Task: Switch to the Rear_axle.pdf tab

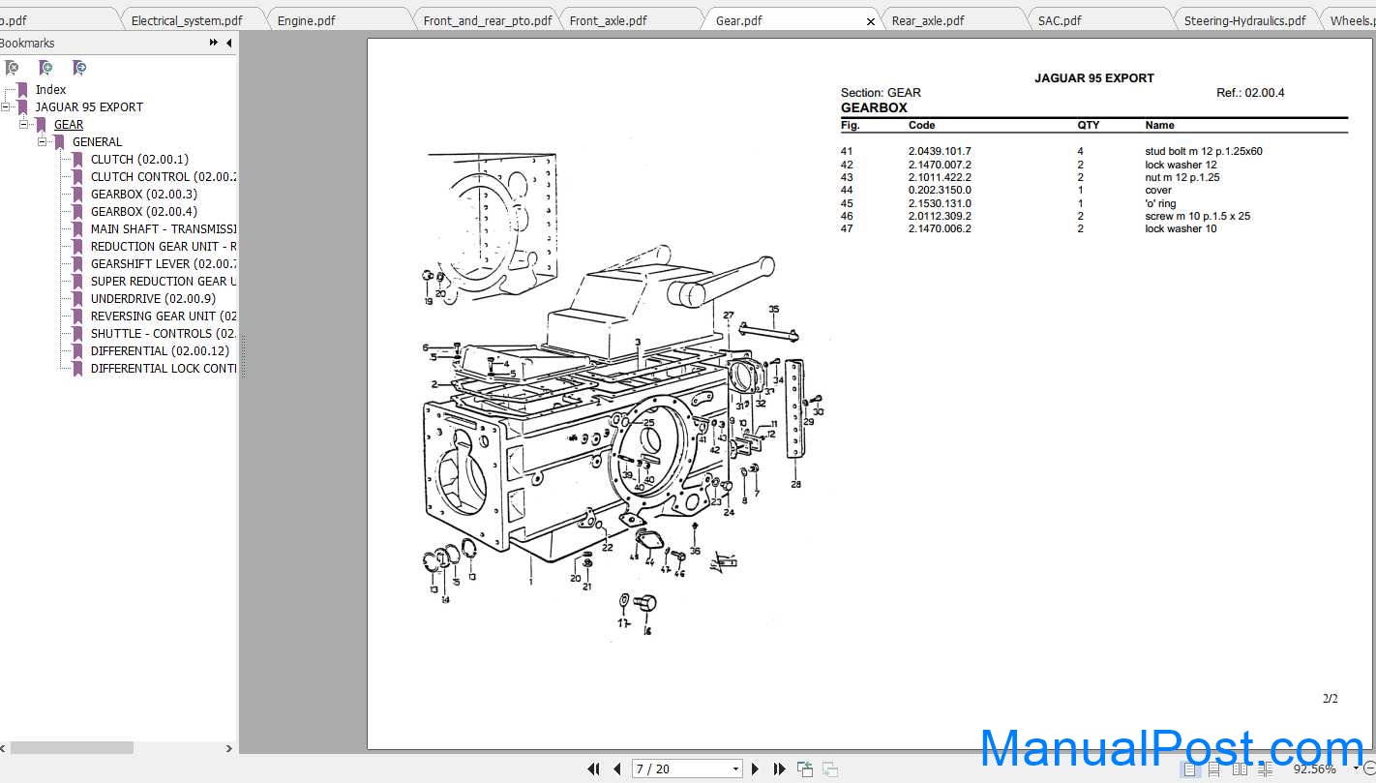Action: [928, 20]
